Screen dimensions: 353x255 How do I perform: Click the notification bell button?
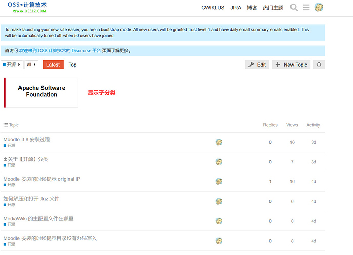point(319,65)
